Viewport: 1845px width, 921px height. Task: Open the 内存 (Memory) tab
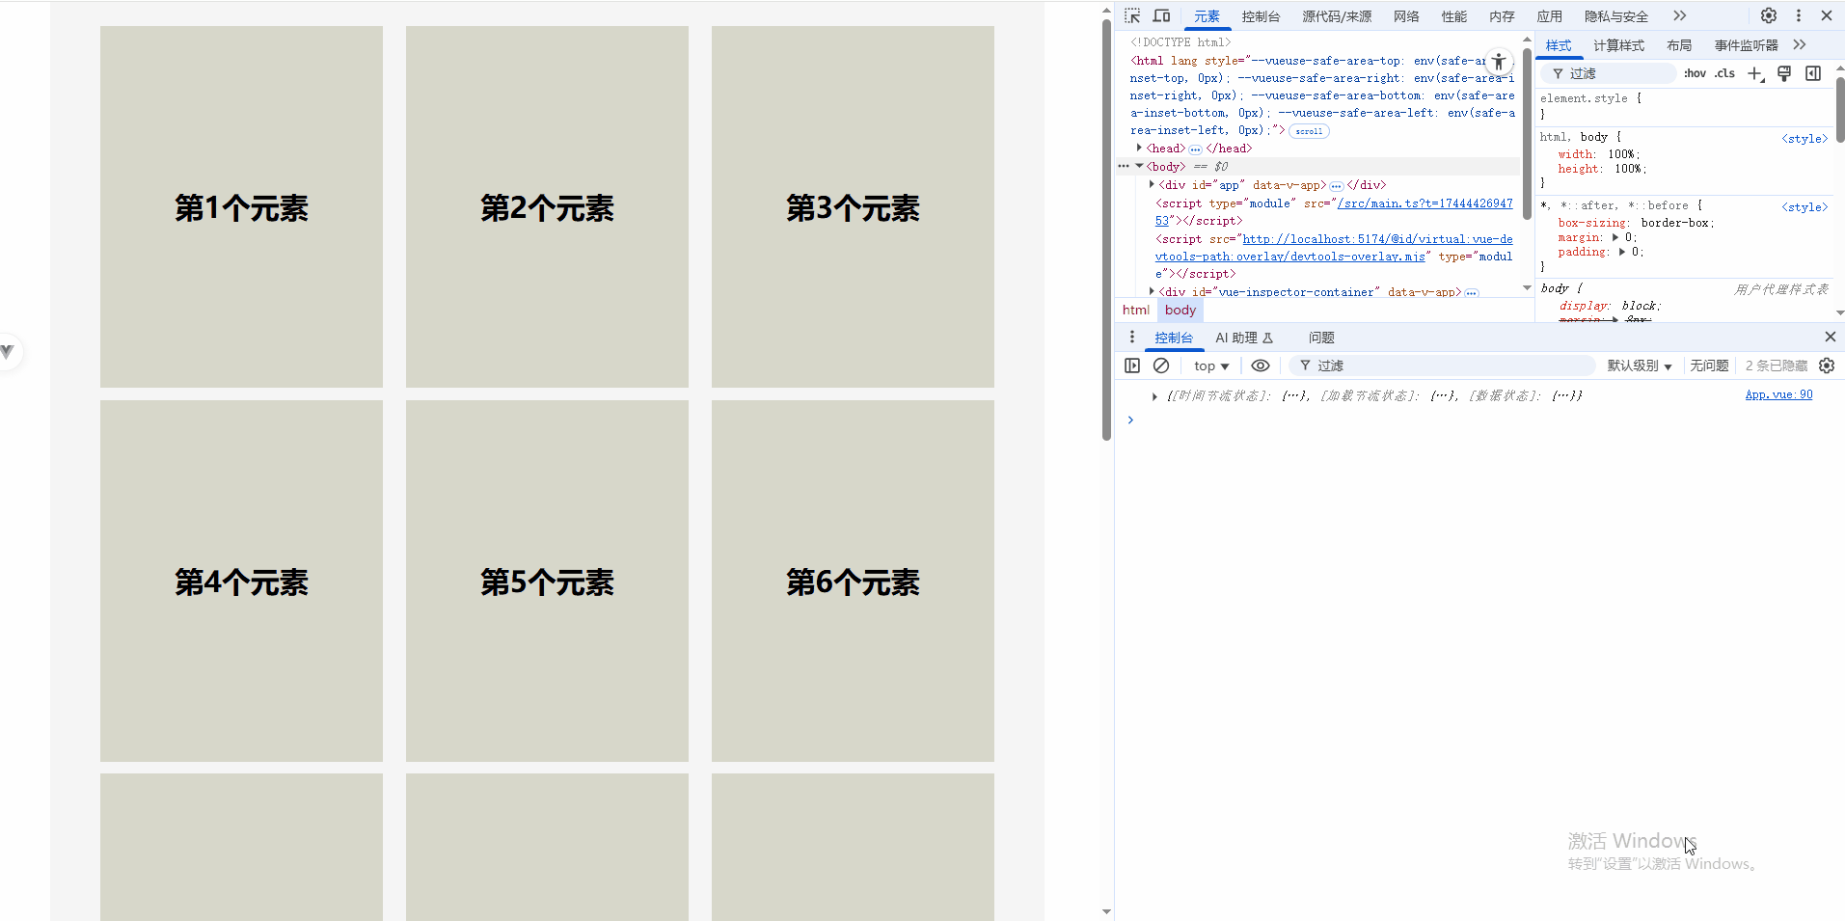click(x=1502, y=16)
